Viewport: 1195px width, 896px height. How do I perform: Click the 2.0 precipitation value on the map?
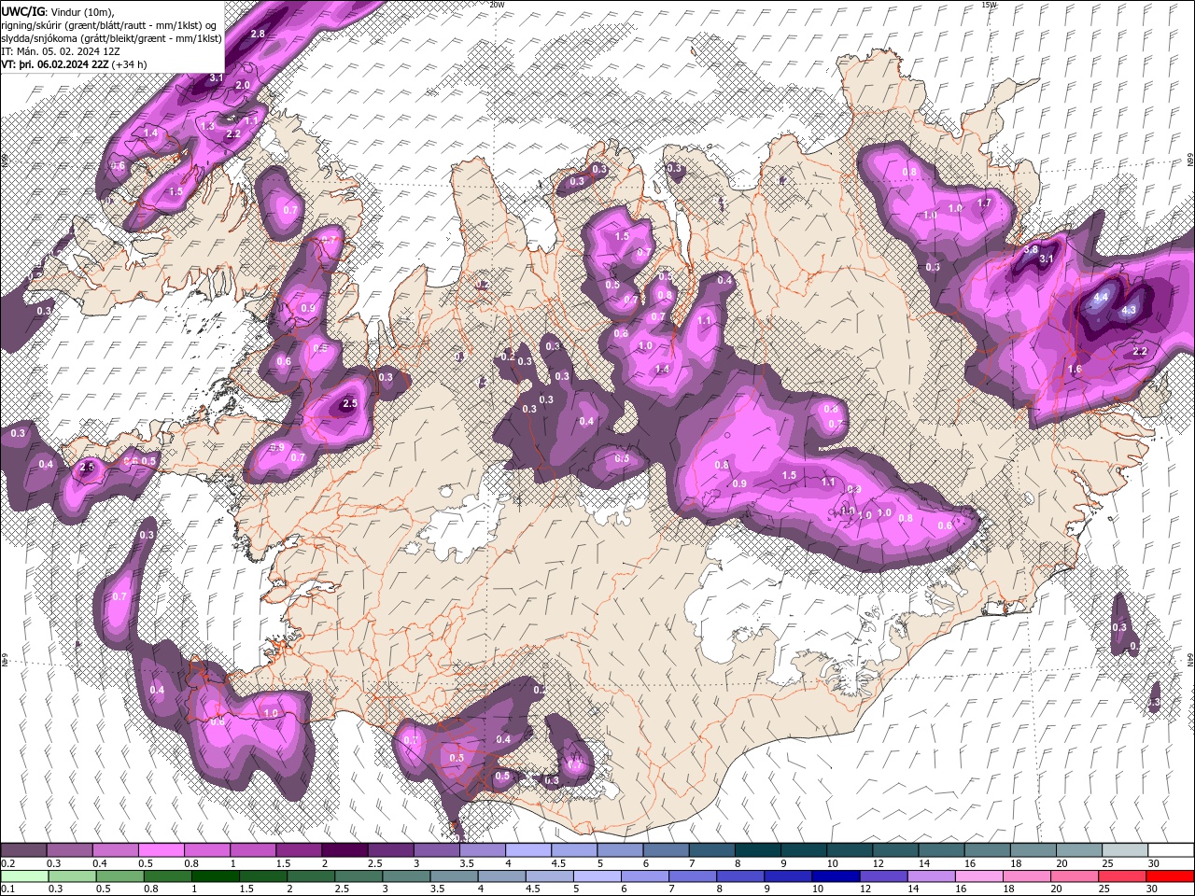[243, 85]
